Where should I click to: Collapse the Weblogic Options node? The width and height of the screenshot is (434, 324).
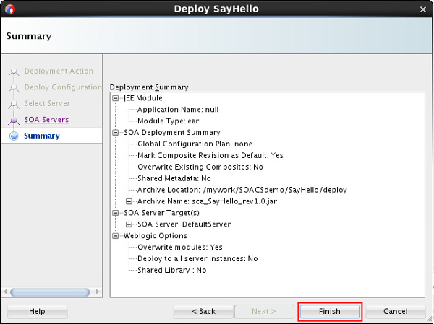[x=115, y=236]
